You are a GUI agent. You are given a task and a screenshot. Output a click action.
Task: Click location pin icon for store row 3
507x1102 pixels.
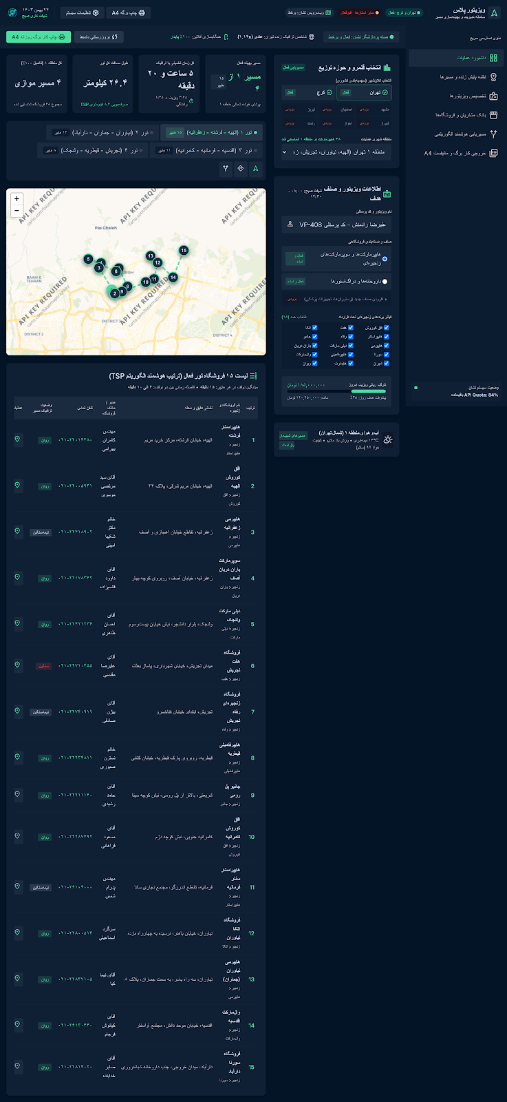pos(17,531)
